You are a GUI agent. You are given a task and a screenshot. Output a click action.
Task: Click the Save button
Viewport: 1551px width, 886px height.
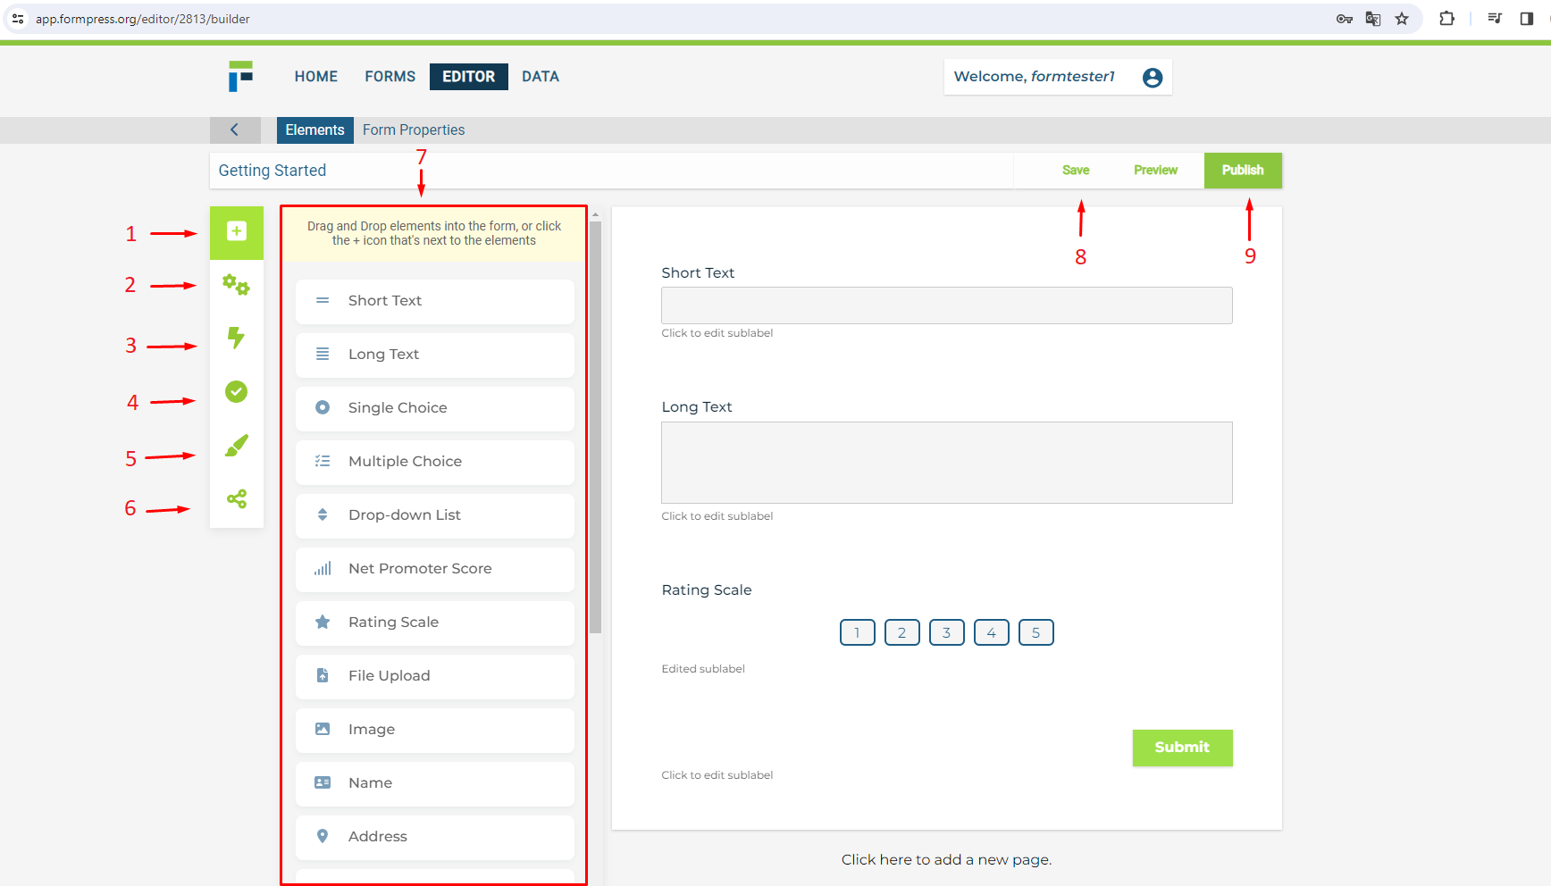click(x=1076, y=170)
